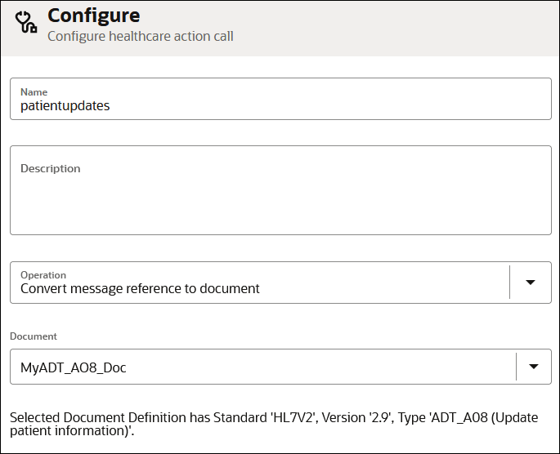Click the divider beside the Document arrow
The height and width of the screenshot is (454, 560).
(517, 367)
